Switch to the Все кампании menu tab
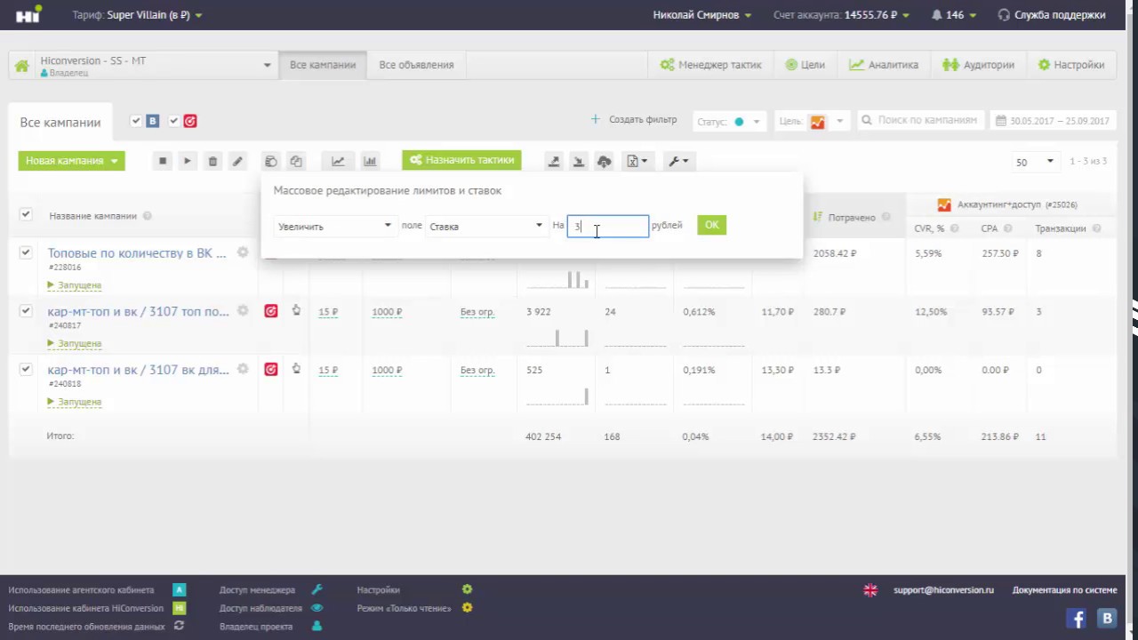Viewport: 1138px width, 640px height. coord(323,65)
